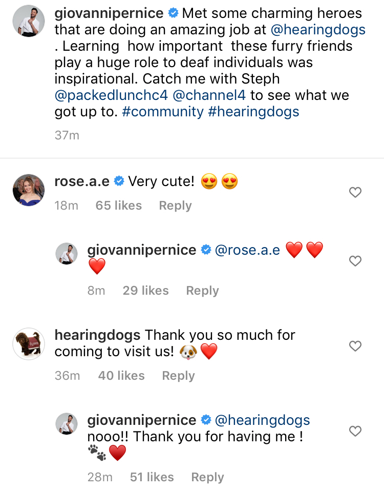View the 65 likes on rose.a.e's comment

[118, 206]
